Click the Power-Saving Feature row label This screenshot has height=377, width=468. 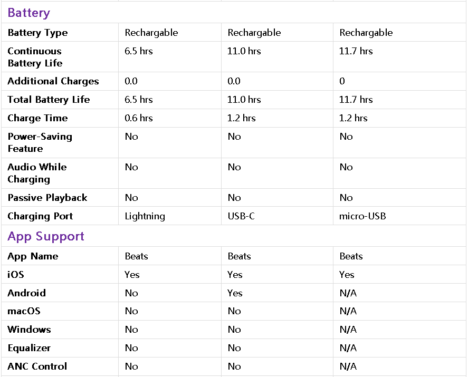click(40, 142)
